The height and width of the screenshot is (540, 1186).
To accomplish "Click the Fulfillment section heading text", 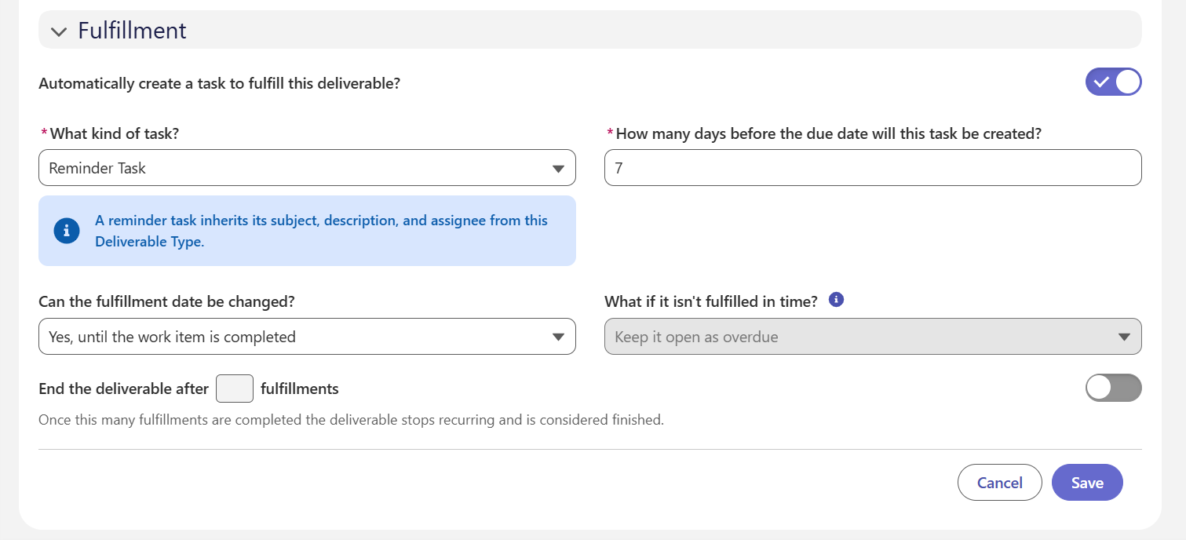I will point(132,31).
